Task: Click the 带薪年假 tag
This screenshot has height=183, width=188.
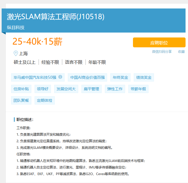Action: click(138, 89)
